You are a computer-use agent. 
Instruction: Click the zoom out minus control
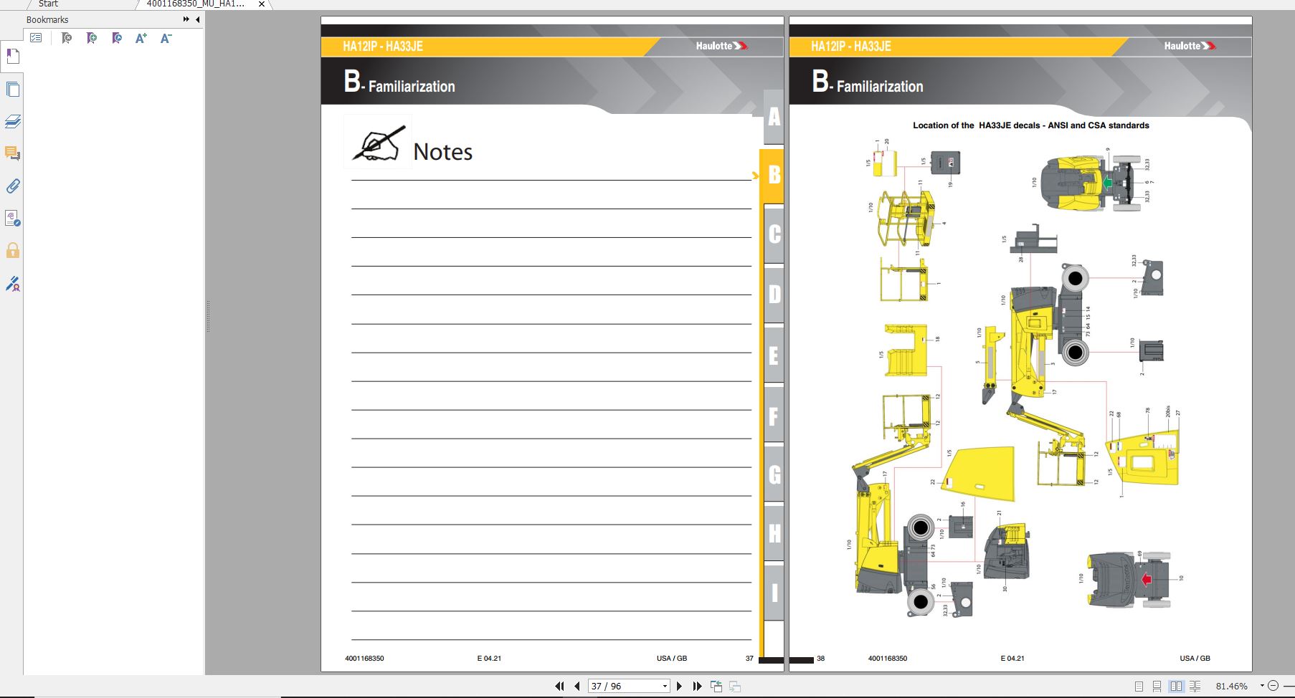[x=1273, y=686]
